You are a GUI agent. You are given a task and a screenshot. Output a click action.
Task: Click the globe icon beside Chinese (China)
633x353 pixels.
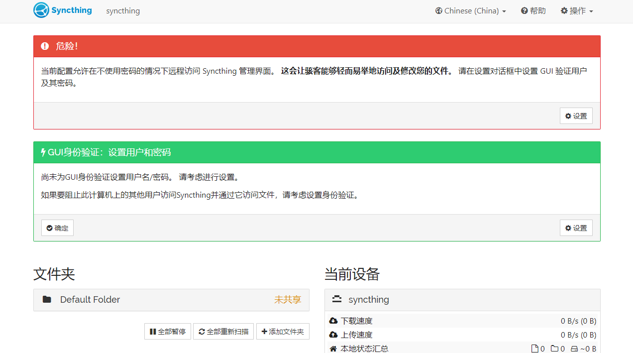click(439, 11)
